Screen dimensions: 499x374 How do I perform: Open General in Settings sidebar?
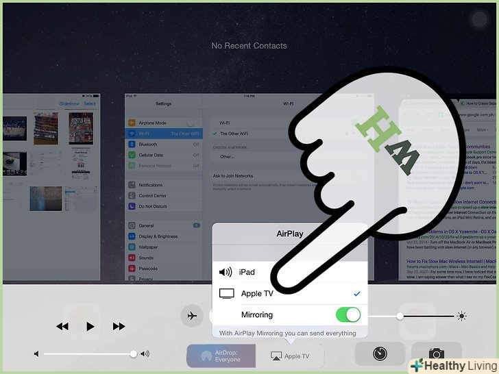(164, 225)
